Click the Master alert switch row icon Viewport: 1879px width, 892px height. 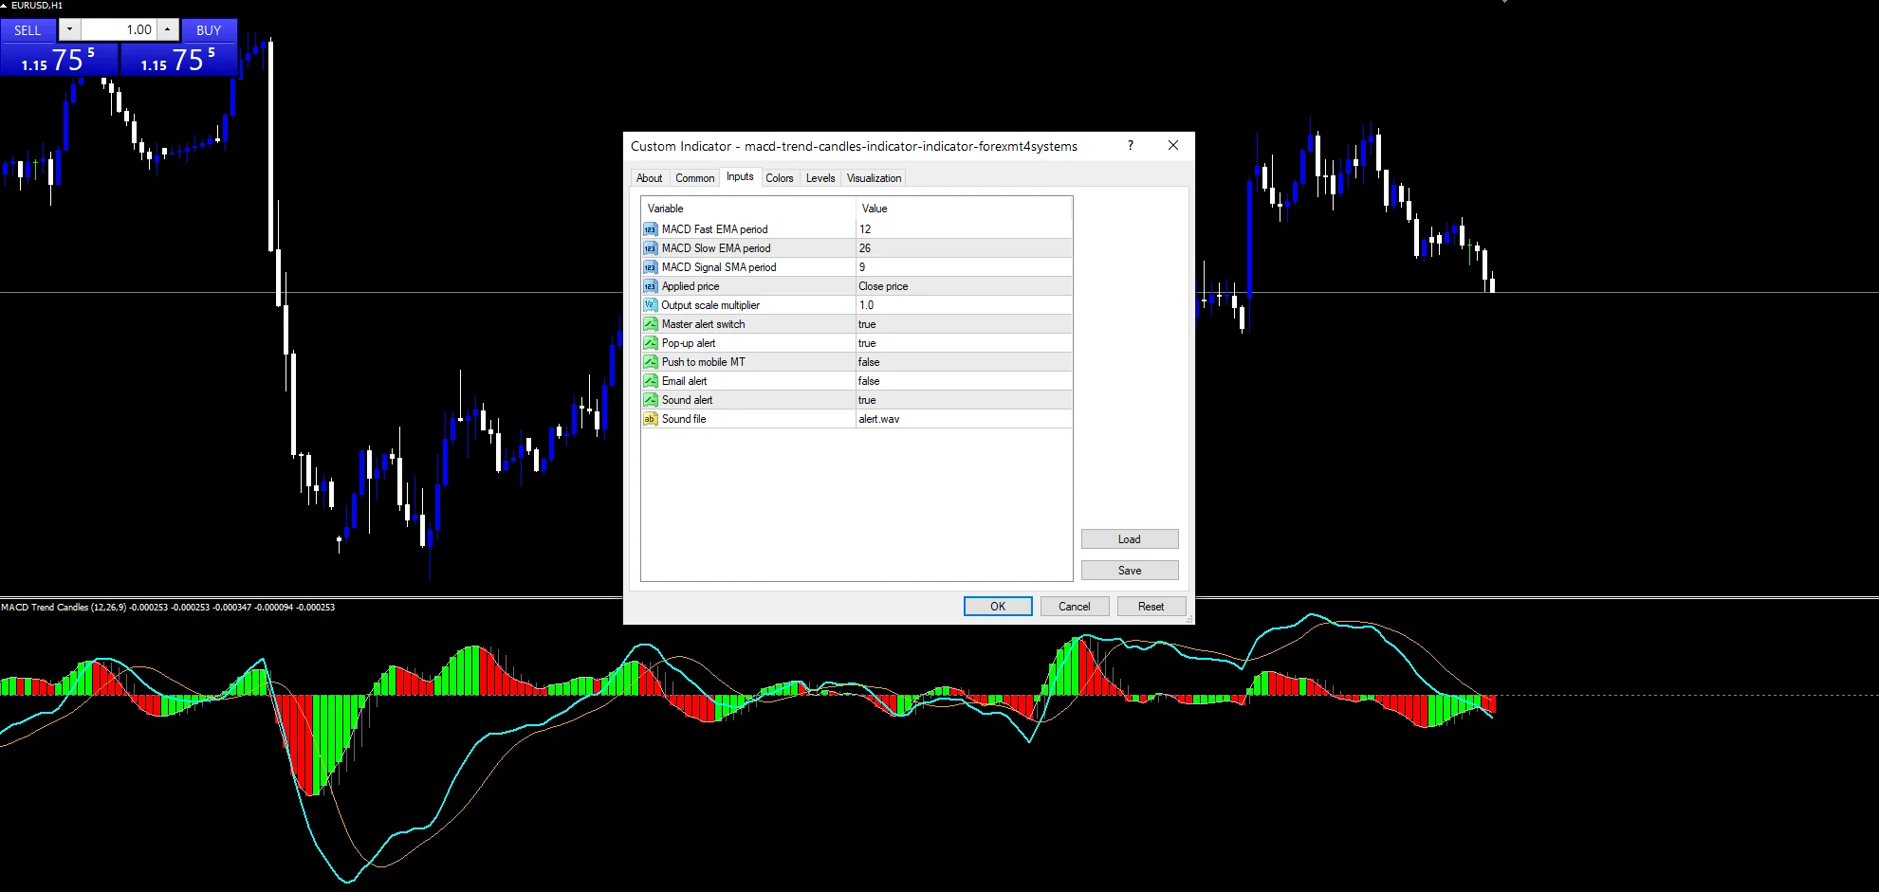coord(650,324)
